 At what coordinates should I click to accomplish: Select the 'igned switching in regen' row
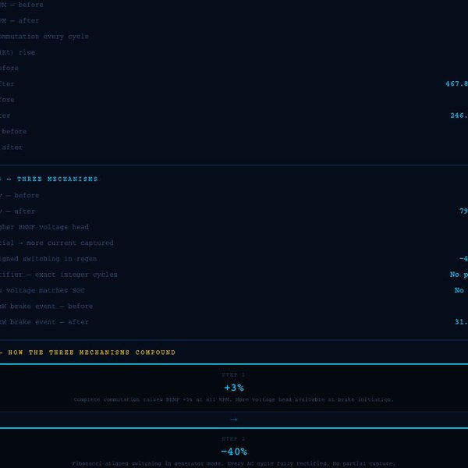click(x=48, y=259)
